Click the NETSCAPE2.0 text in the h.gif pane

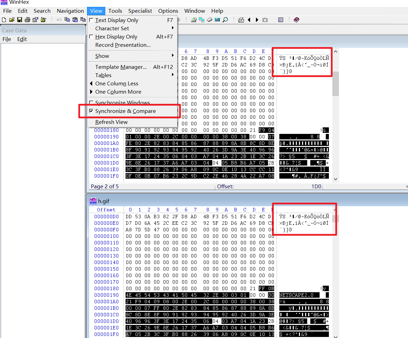[296, 295]
